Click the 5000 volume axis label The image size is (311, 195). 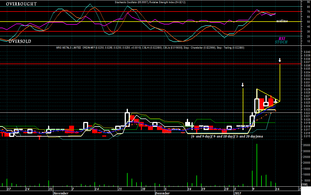(308, 180)
